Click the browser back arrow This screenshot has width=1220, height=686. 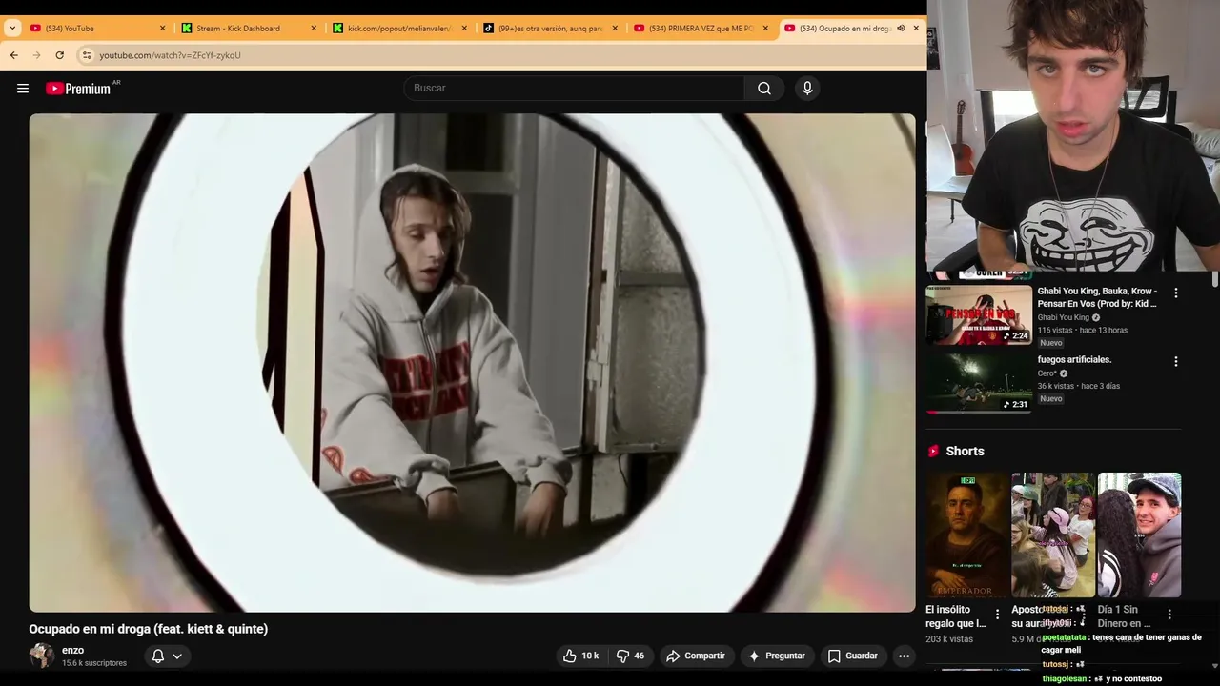click(x=14, y=55)
